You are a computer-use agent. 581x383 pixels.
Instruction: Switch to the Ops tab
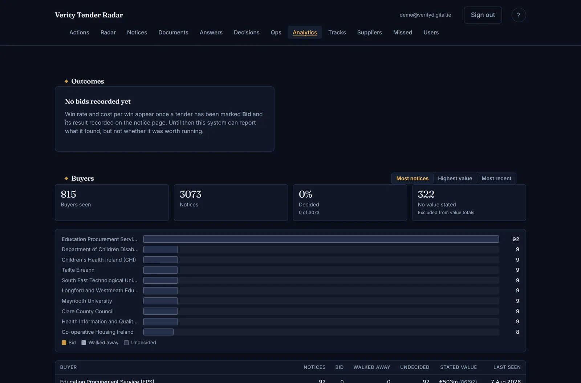(276, 32)
